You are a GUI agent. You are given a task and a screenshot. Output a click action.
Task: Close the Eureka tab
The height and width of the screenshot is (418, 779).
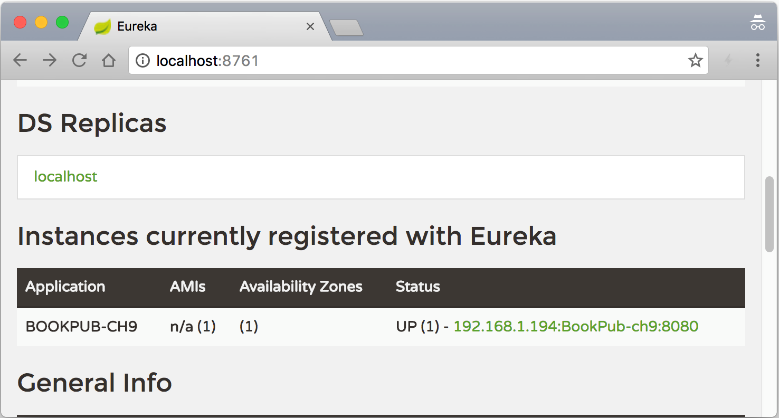(310, 26)
